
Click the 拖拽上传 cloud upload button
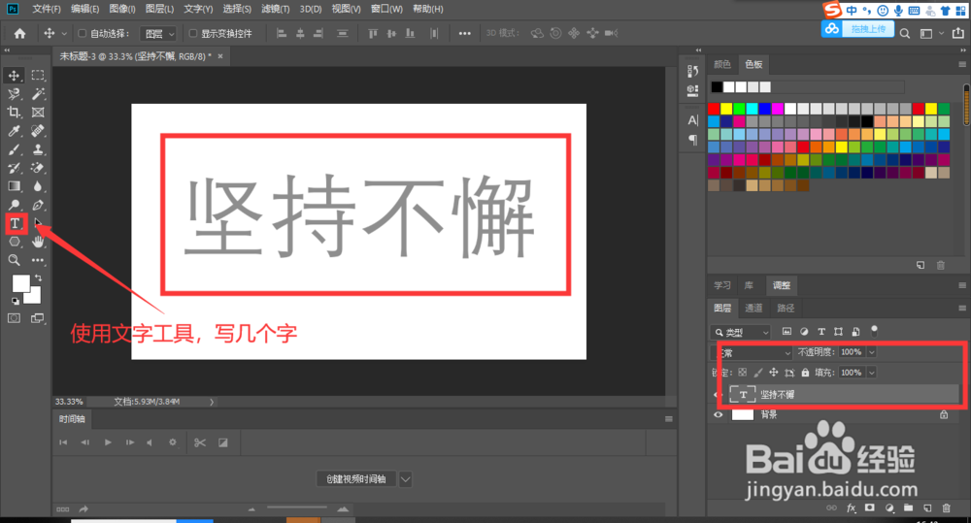[857, 29]
